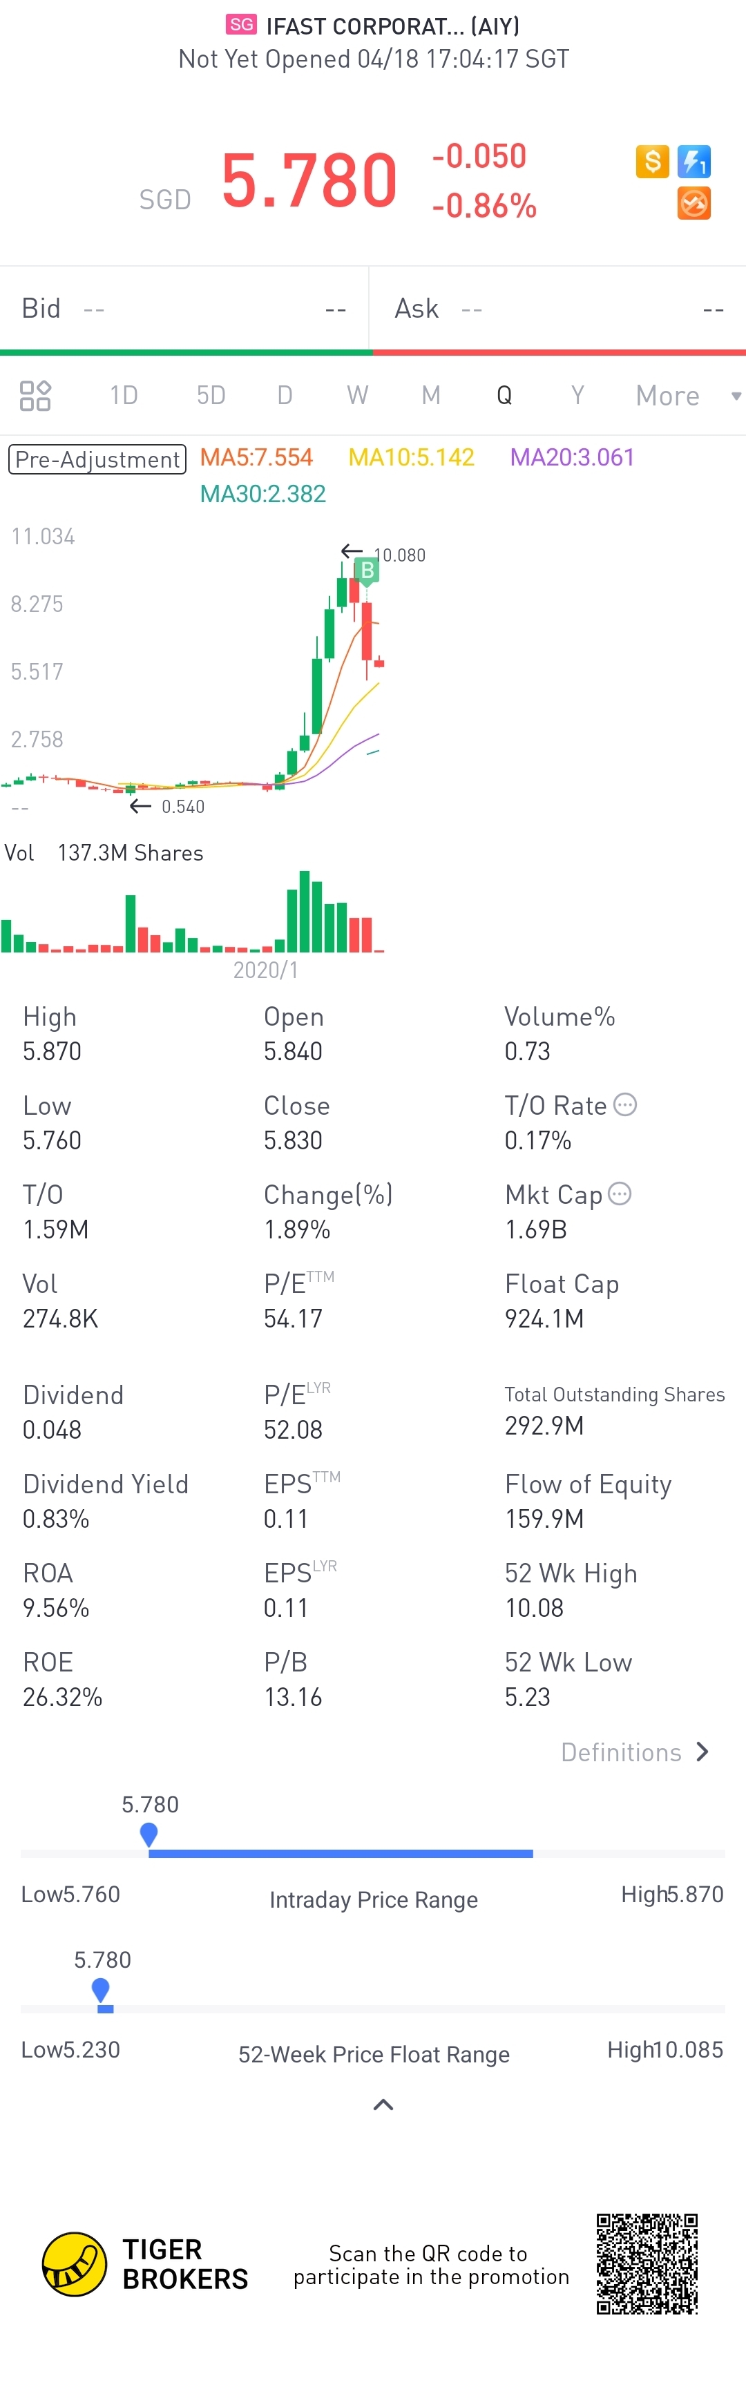Viewport: 746px width, 2396px height.
Task: Tap the T/O Rate info icon
Action: 625,1105
